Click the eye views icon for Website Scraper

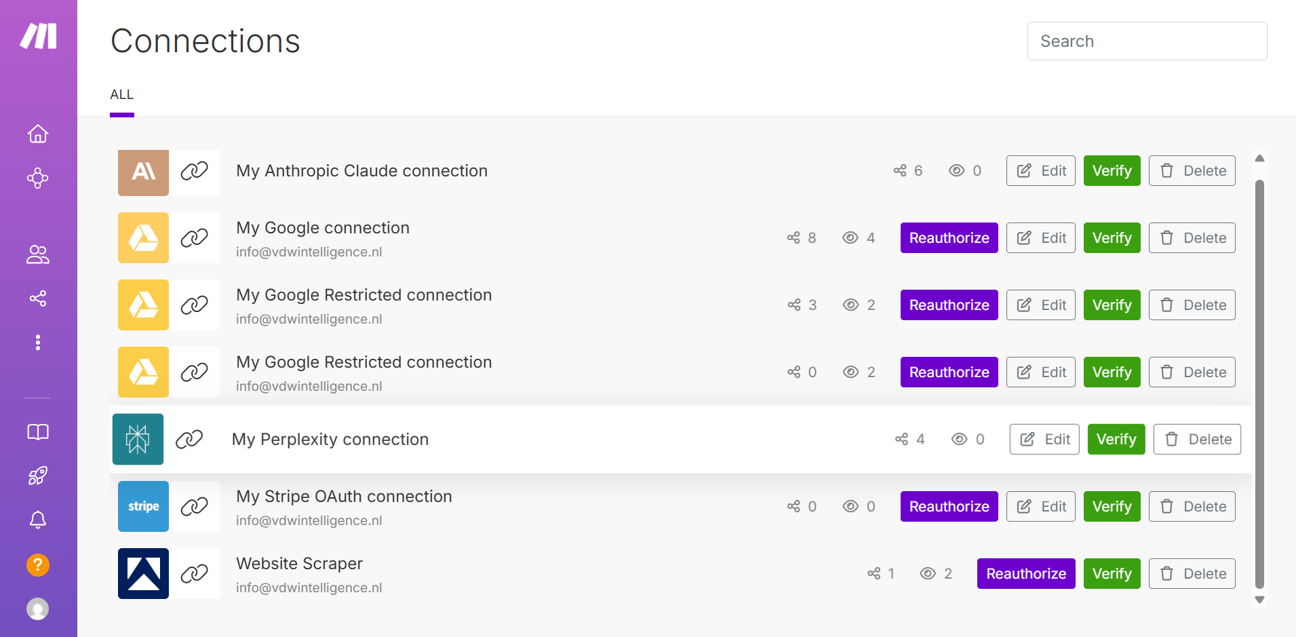coord(928,574)
